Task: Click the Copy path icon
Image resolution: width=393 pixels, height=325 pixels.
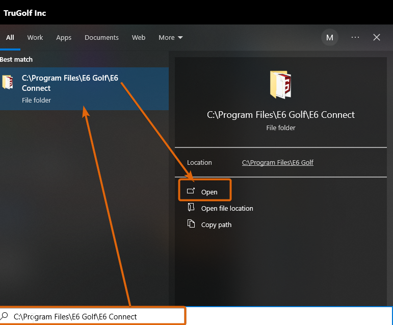Action: (x=191, y=223)
